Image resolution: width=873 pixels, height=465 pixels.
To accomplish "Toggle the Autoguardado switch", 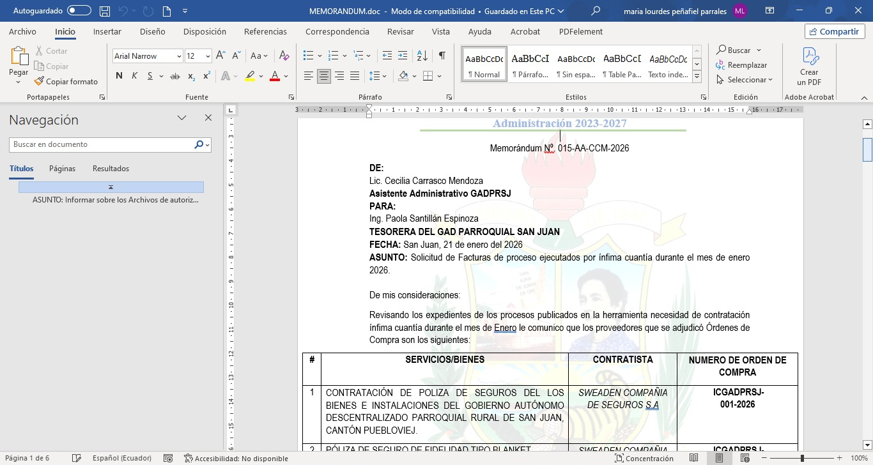I will [79, 11].
